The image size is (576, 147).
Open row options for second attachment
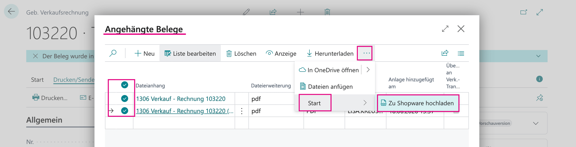click(242, 111)
